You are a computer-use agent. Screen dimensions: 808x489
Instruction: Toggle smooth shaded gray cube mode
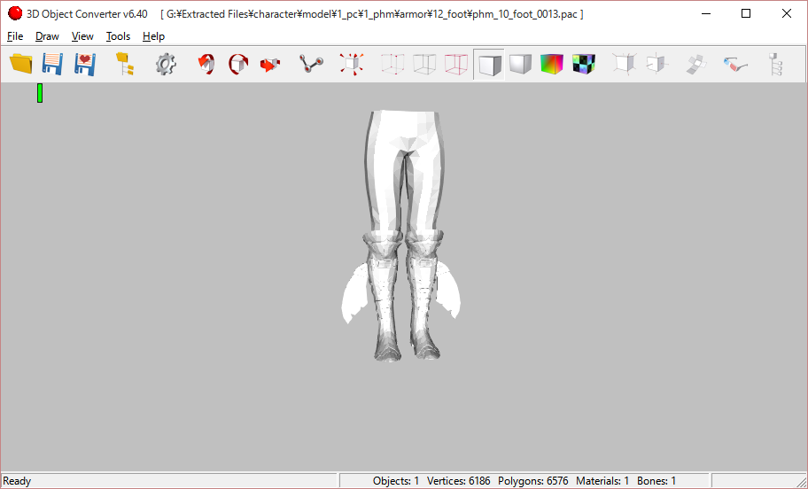520,64
